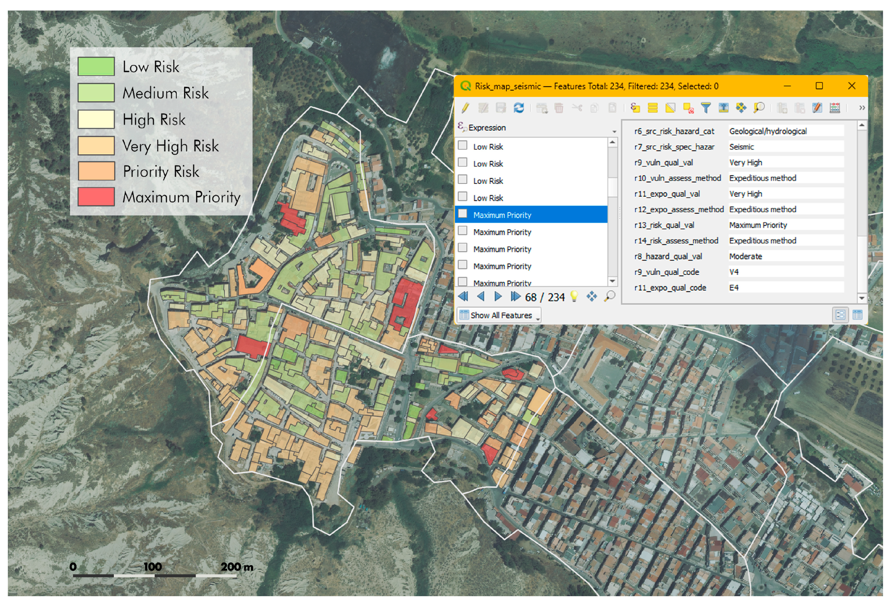This screenshot has height=604, width=891.
Task: Jump to the first feature
Action: click(463, 296)
